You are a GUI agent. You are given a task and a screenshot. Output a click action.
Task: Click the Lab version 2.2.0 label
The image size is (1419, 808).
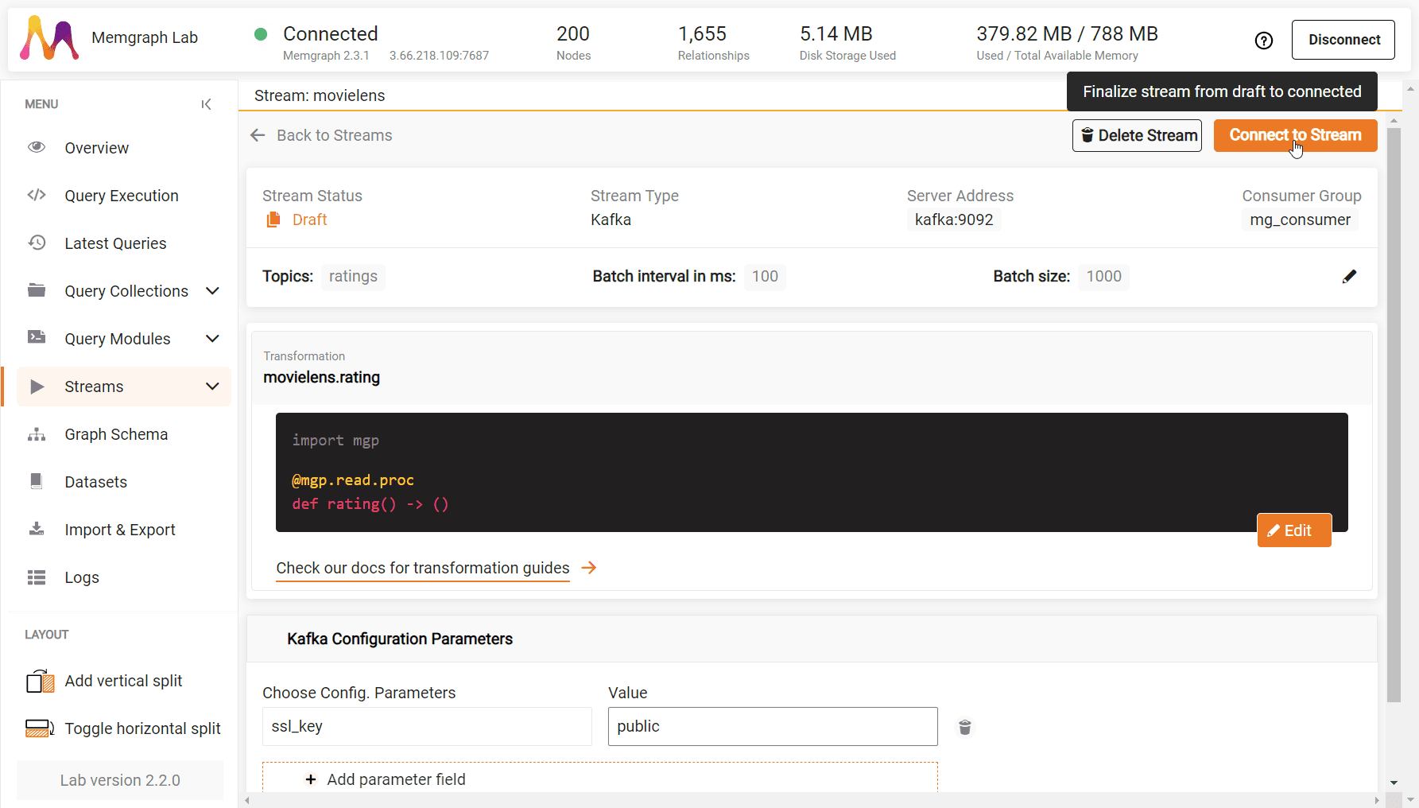tap(120, 780)
